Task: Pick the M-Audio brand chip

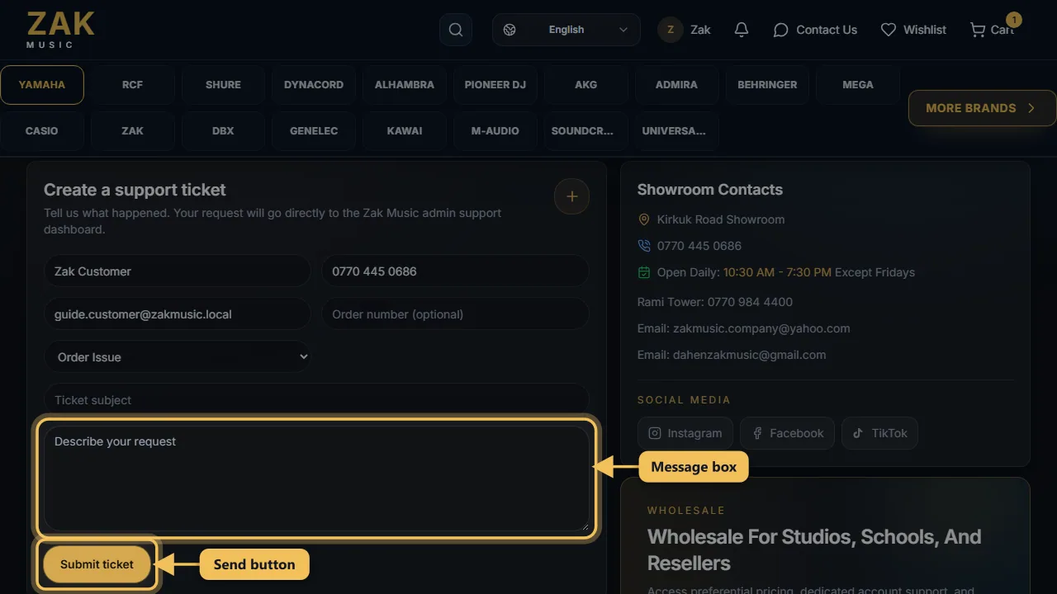Action: [x=495, y=131]
